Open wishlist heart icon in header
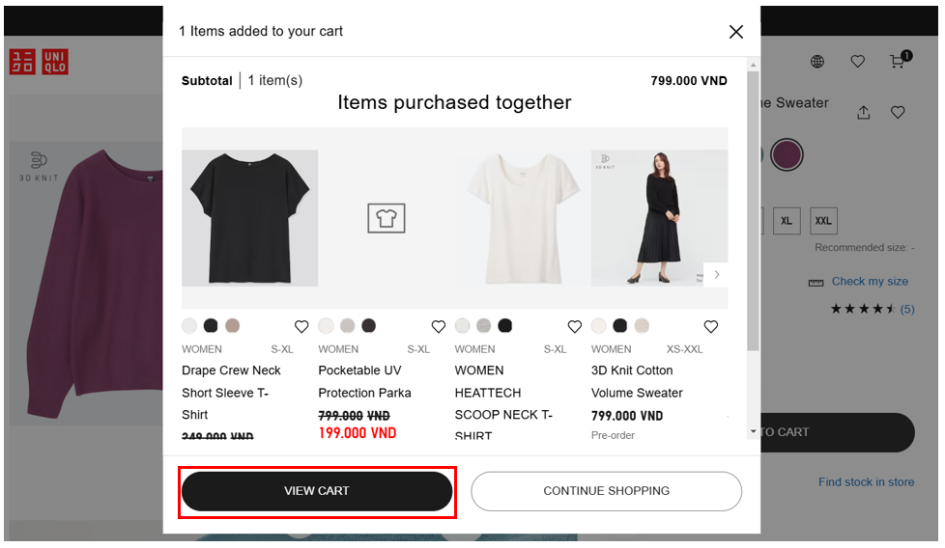945x548 pixels. tap(857, 62)
